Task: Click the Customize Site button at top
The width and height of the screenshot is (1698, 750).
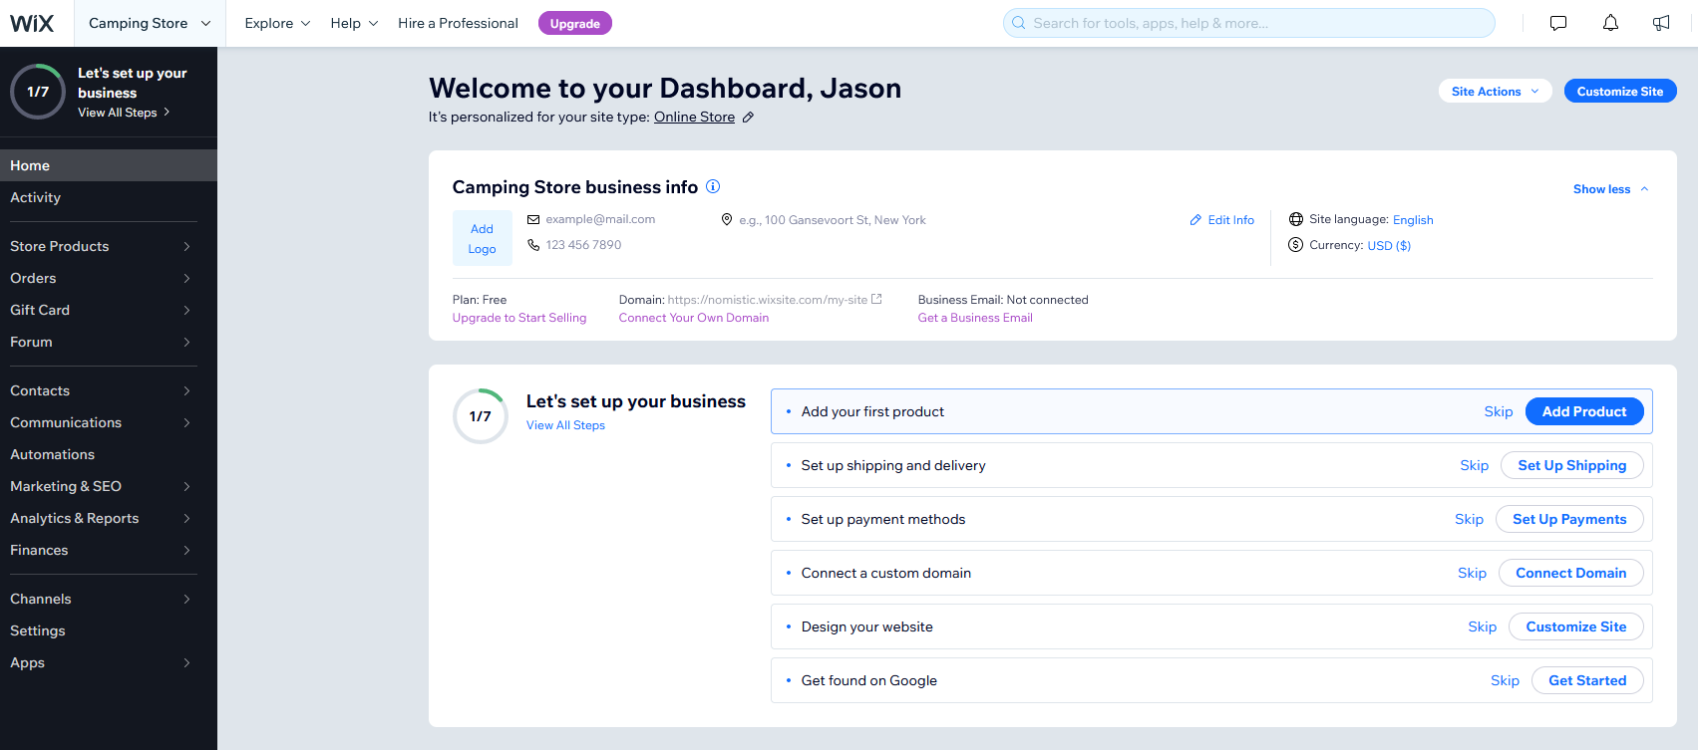Action: [1620, 91]
